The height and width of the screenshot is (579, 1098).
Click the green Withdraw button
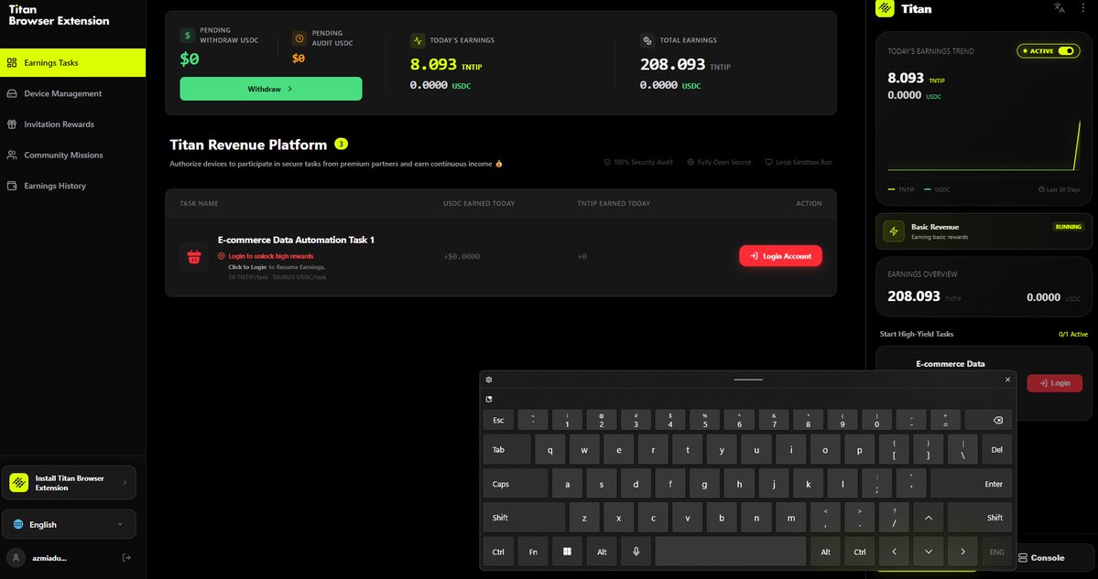tap(270, 89)
